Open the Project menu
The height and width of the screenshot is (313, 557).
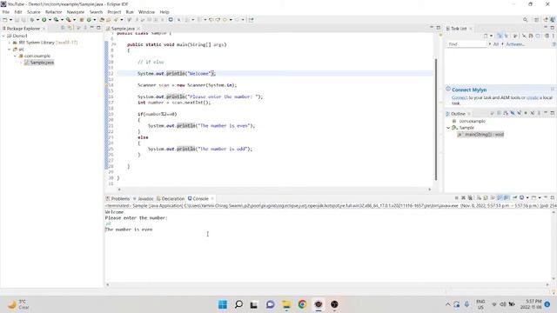click(114, 11)
